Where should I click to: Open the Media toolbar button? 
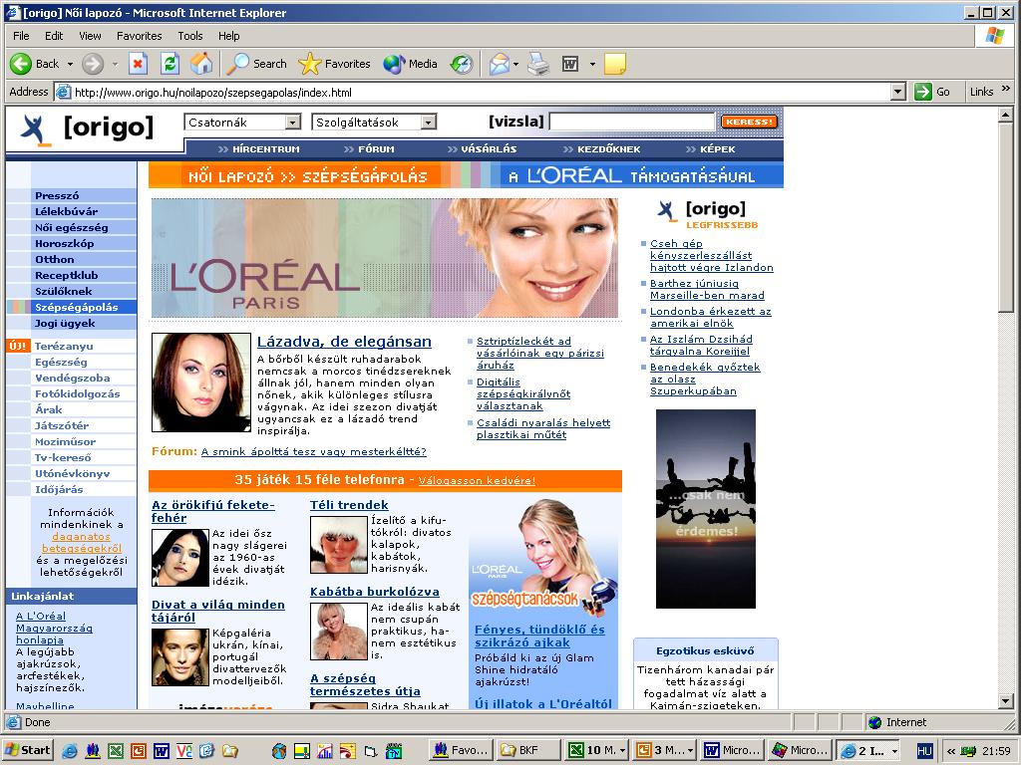point(410,64)
